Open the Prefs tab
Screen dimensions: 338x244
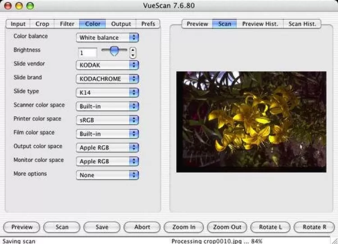[148, 24]
